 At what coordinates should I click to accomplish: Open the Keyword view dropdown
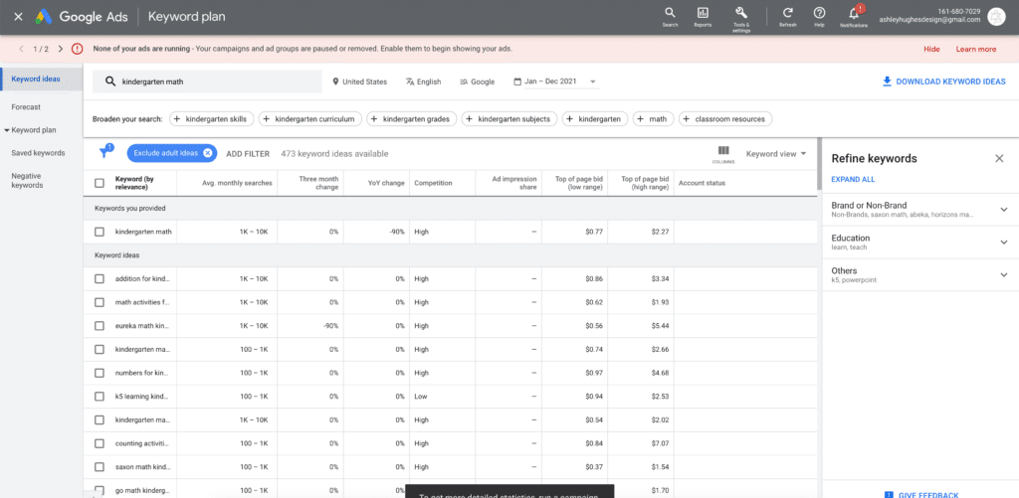coord(776,154)
